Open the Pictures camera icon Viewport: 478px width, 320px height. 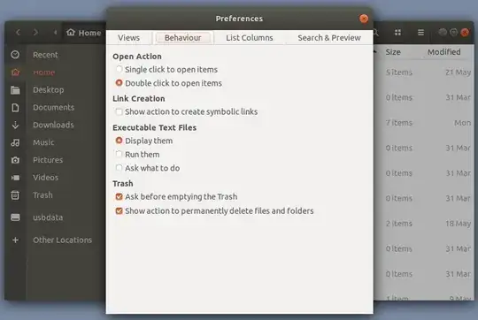[x=15, y=160]
